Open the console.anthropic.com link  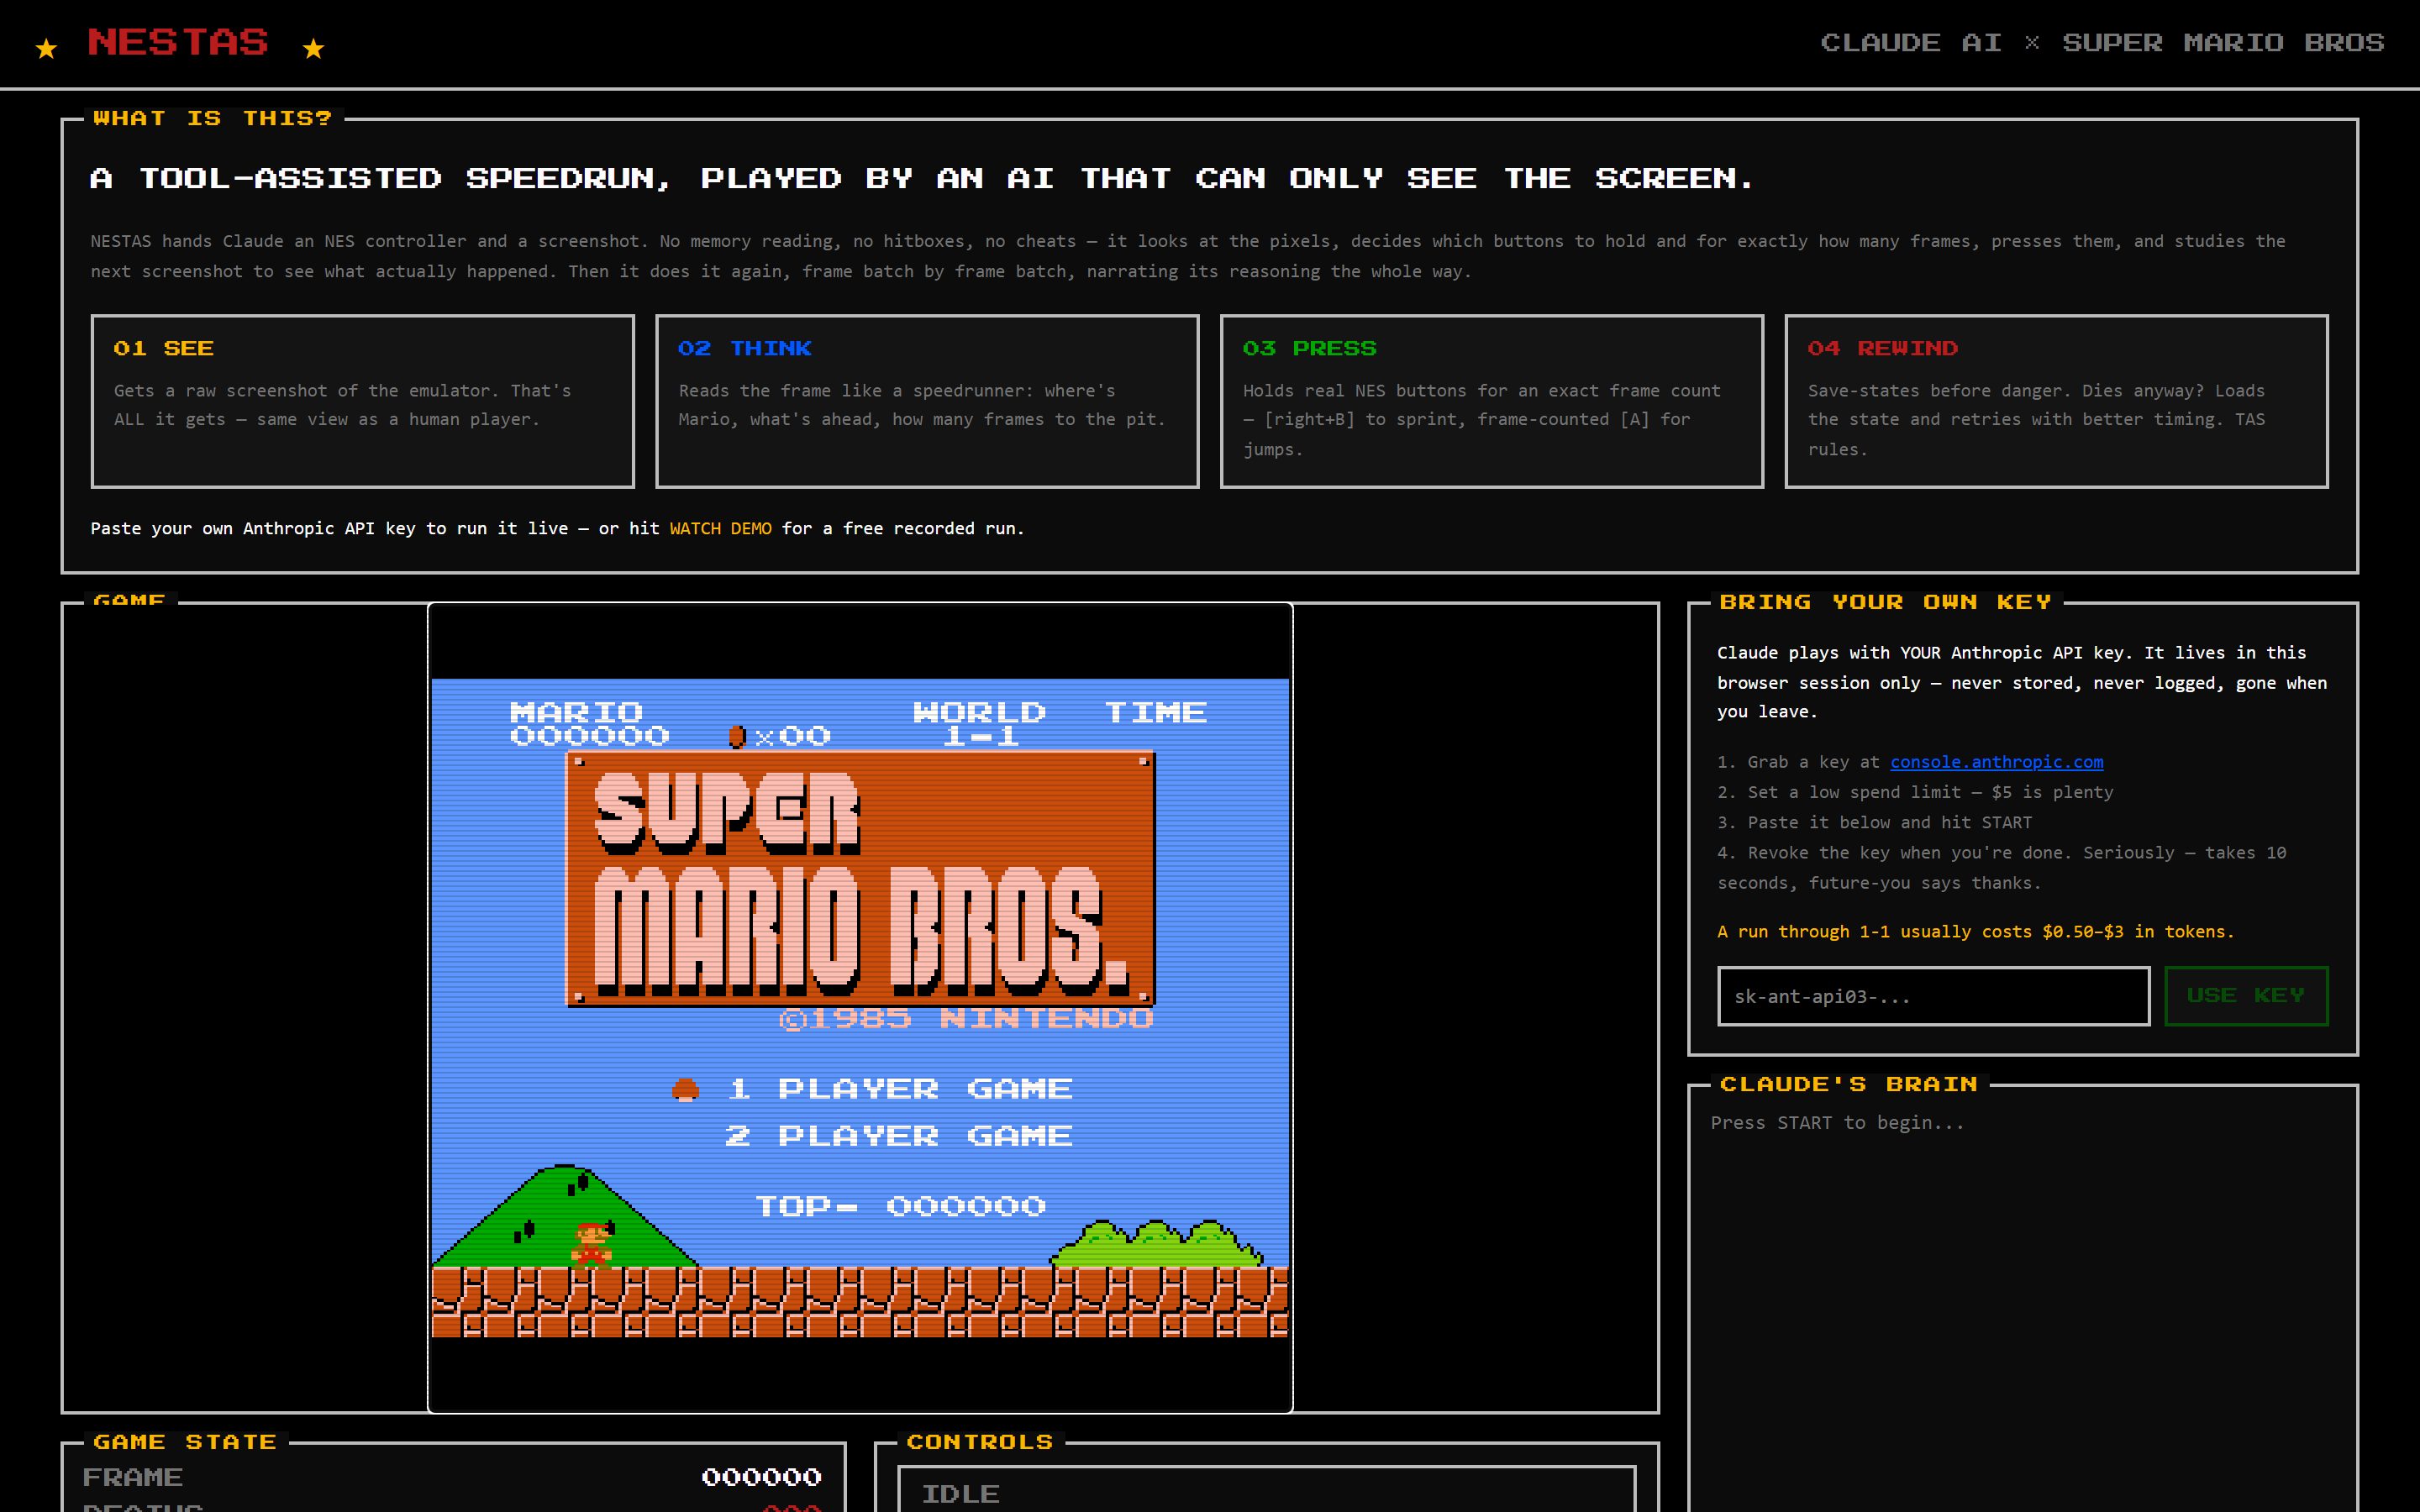(1996, 761)
